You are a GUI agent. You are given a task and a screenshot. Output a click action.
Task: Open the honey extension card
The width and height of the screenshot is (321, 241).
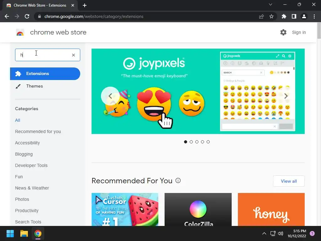tap(271, 209)
